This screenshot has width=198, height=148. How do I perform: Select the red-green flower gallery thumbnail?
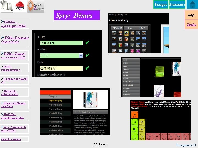pyautogui.click(x=120, y=45)
